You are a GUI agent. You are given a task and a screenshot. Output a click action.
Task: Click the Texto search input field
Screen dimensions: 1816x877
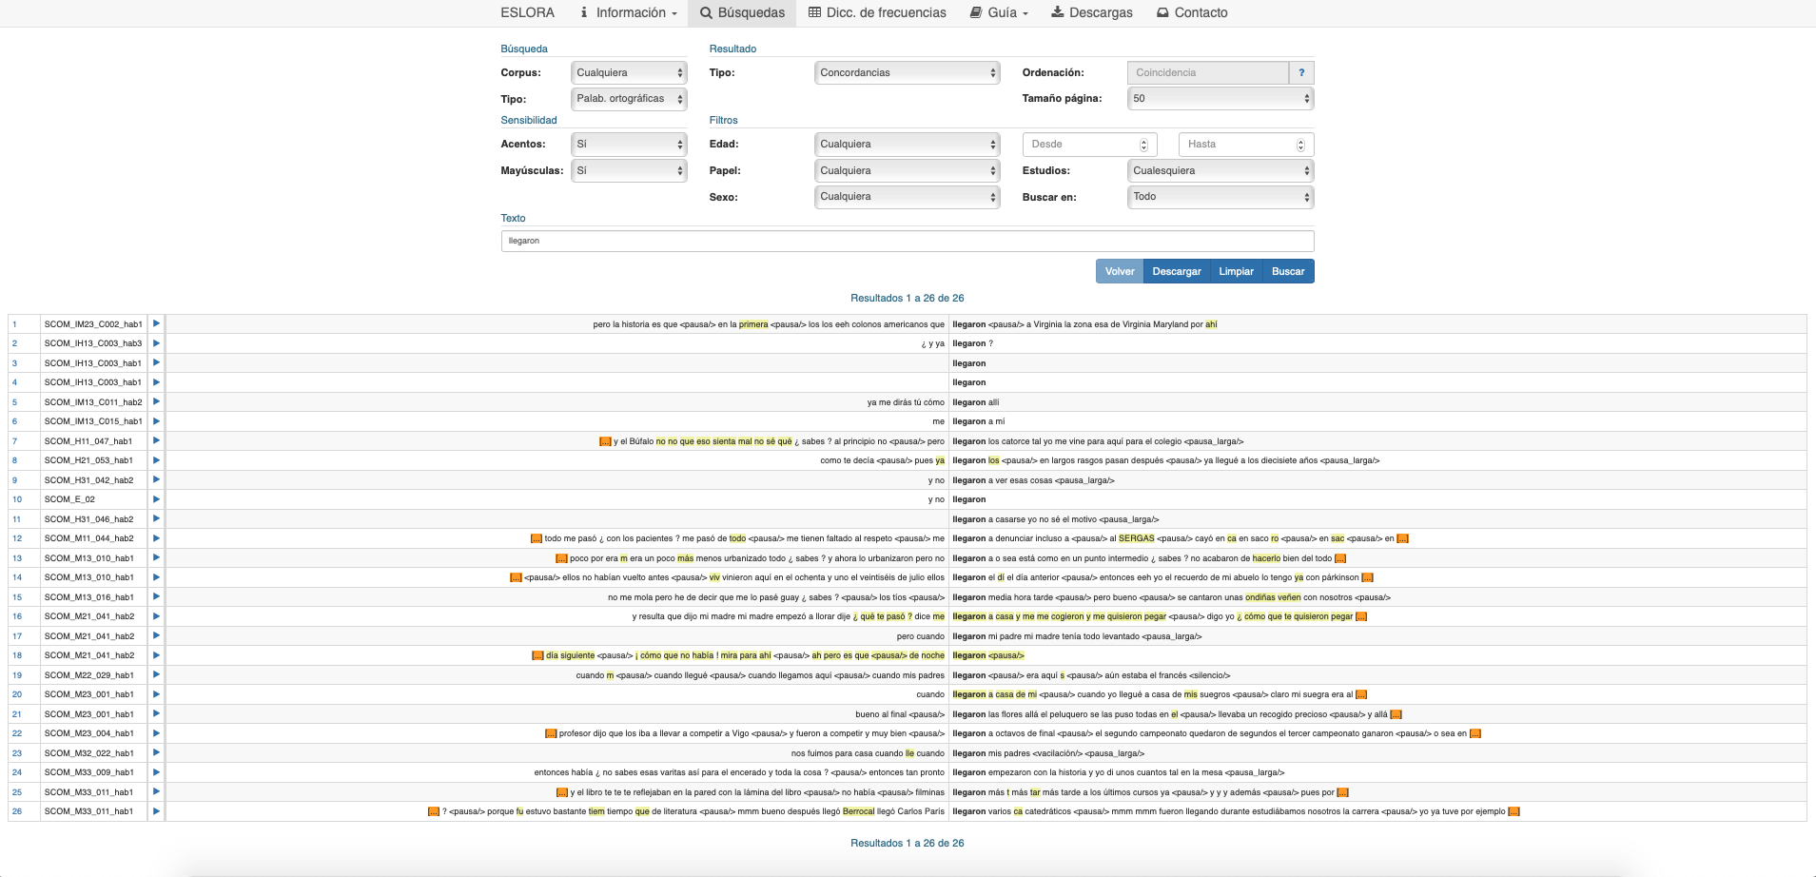point(907,242)
